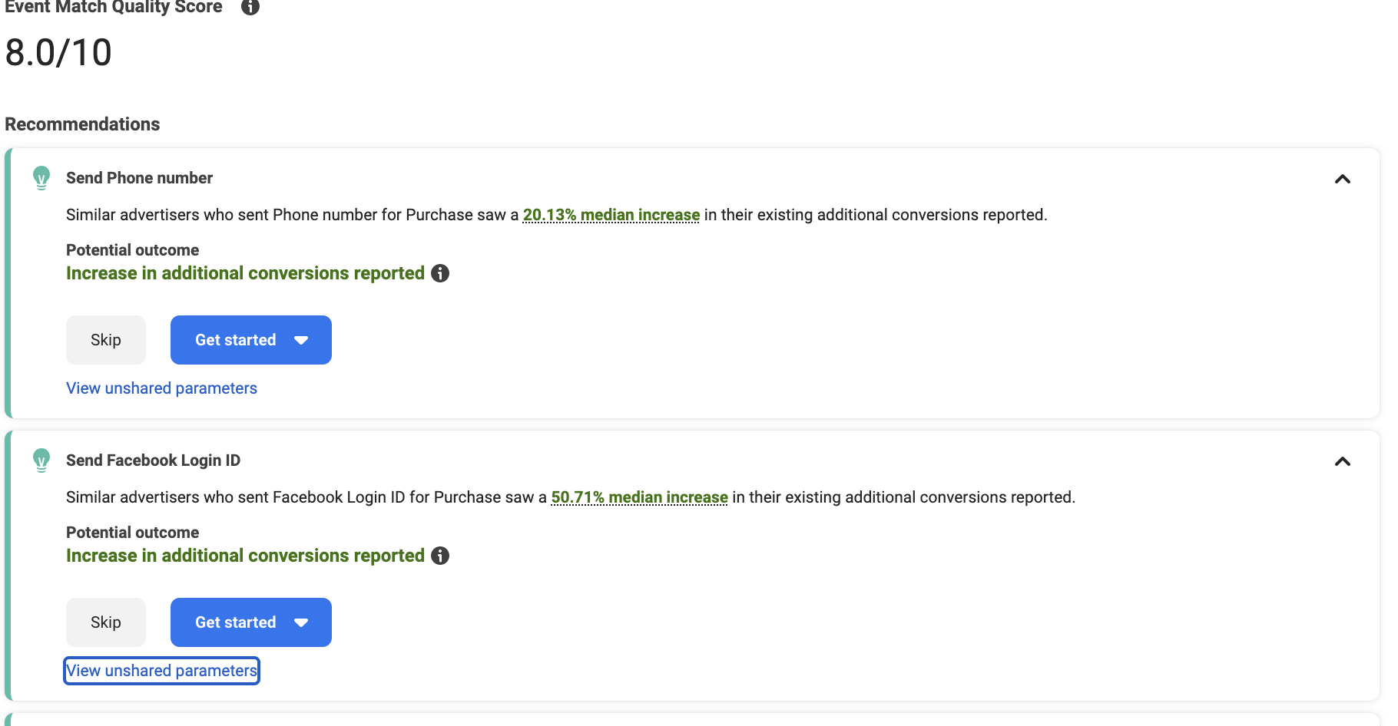This screenshot has height=726, width=1398.
Task: View unshared parameters for Facebook Login ID
Action: pos(161,671)
